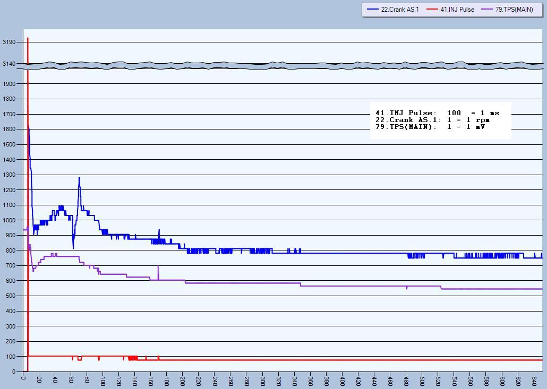Click the 3140 y-axis label

tap(9, 64)
